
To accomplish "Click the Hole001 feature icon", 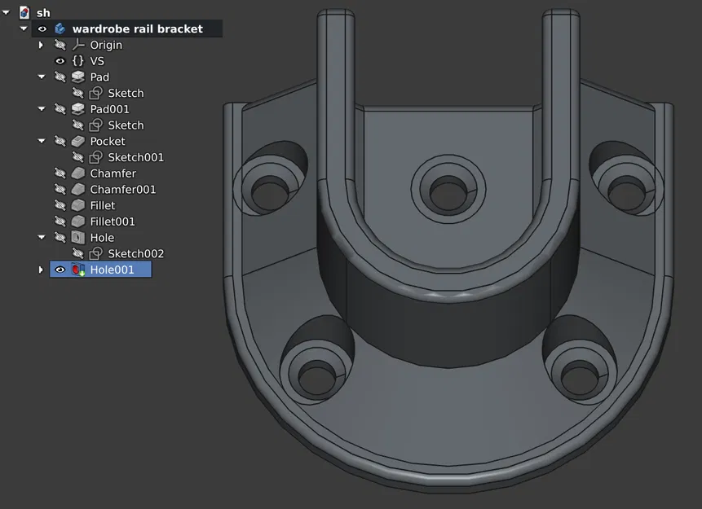I will [78, 270].
